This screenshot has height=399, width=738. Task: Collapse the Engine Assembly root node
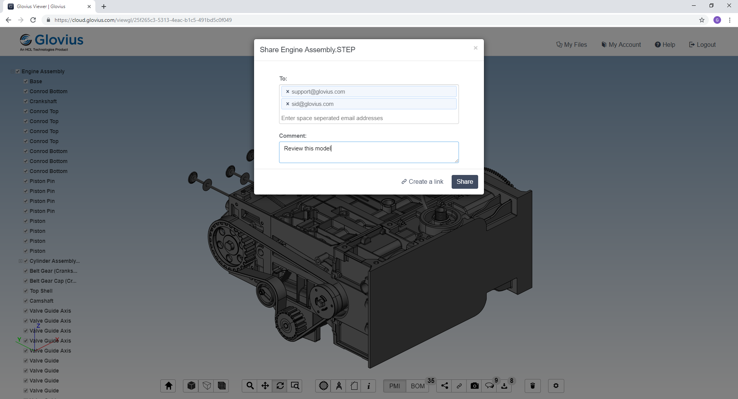point(12,71)
